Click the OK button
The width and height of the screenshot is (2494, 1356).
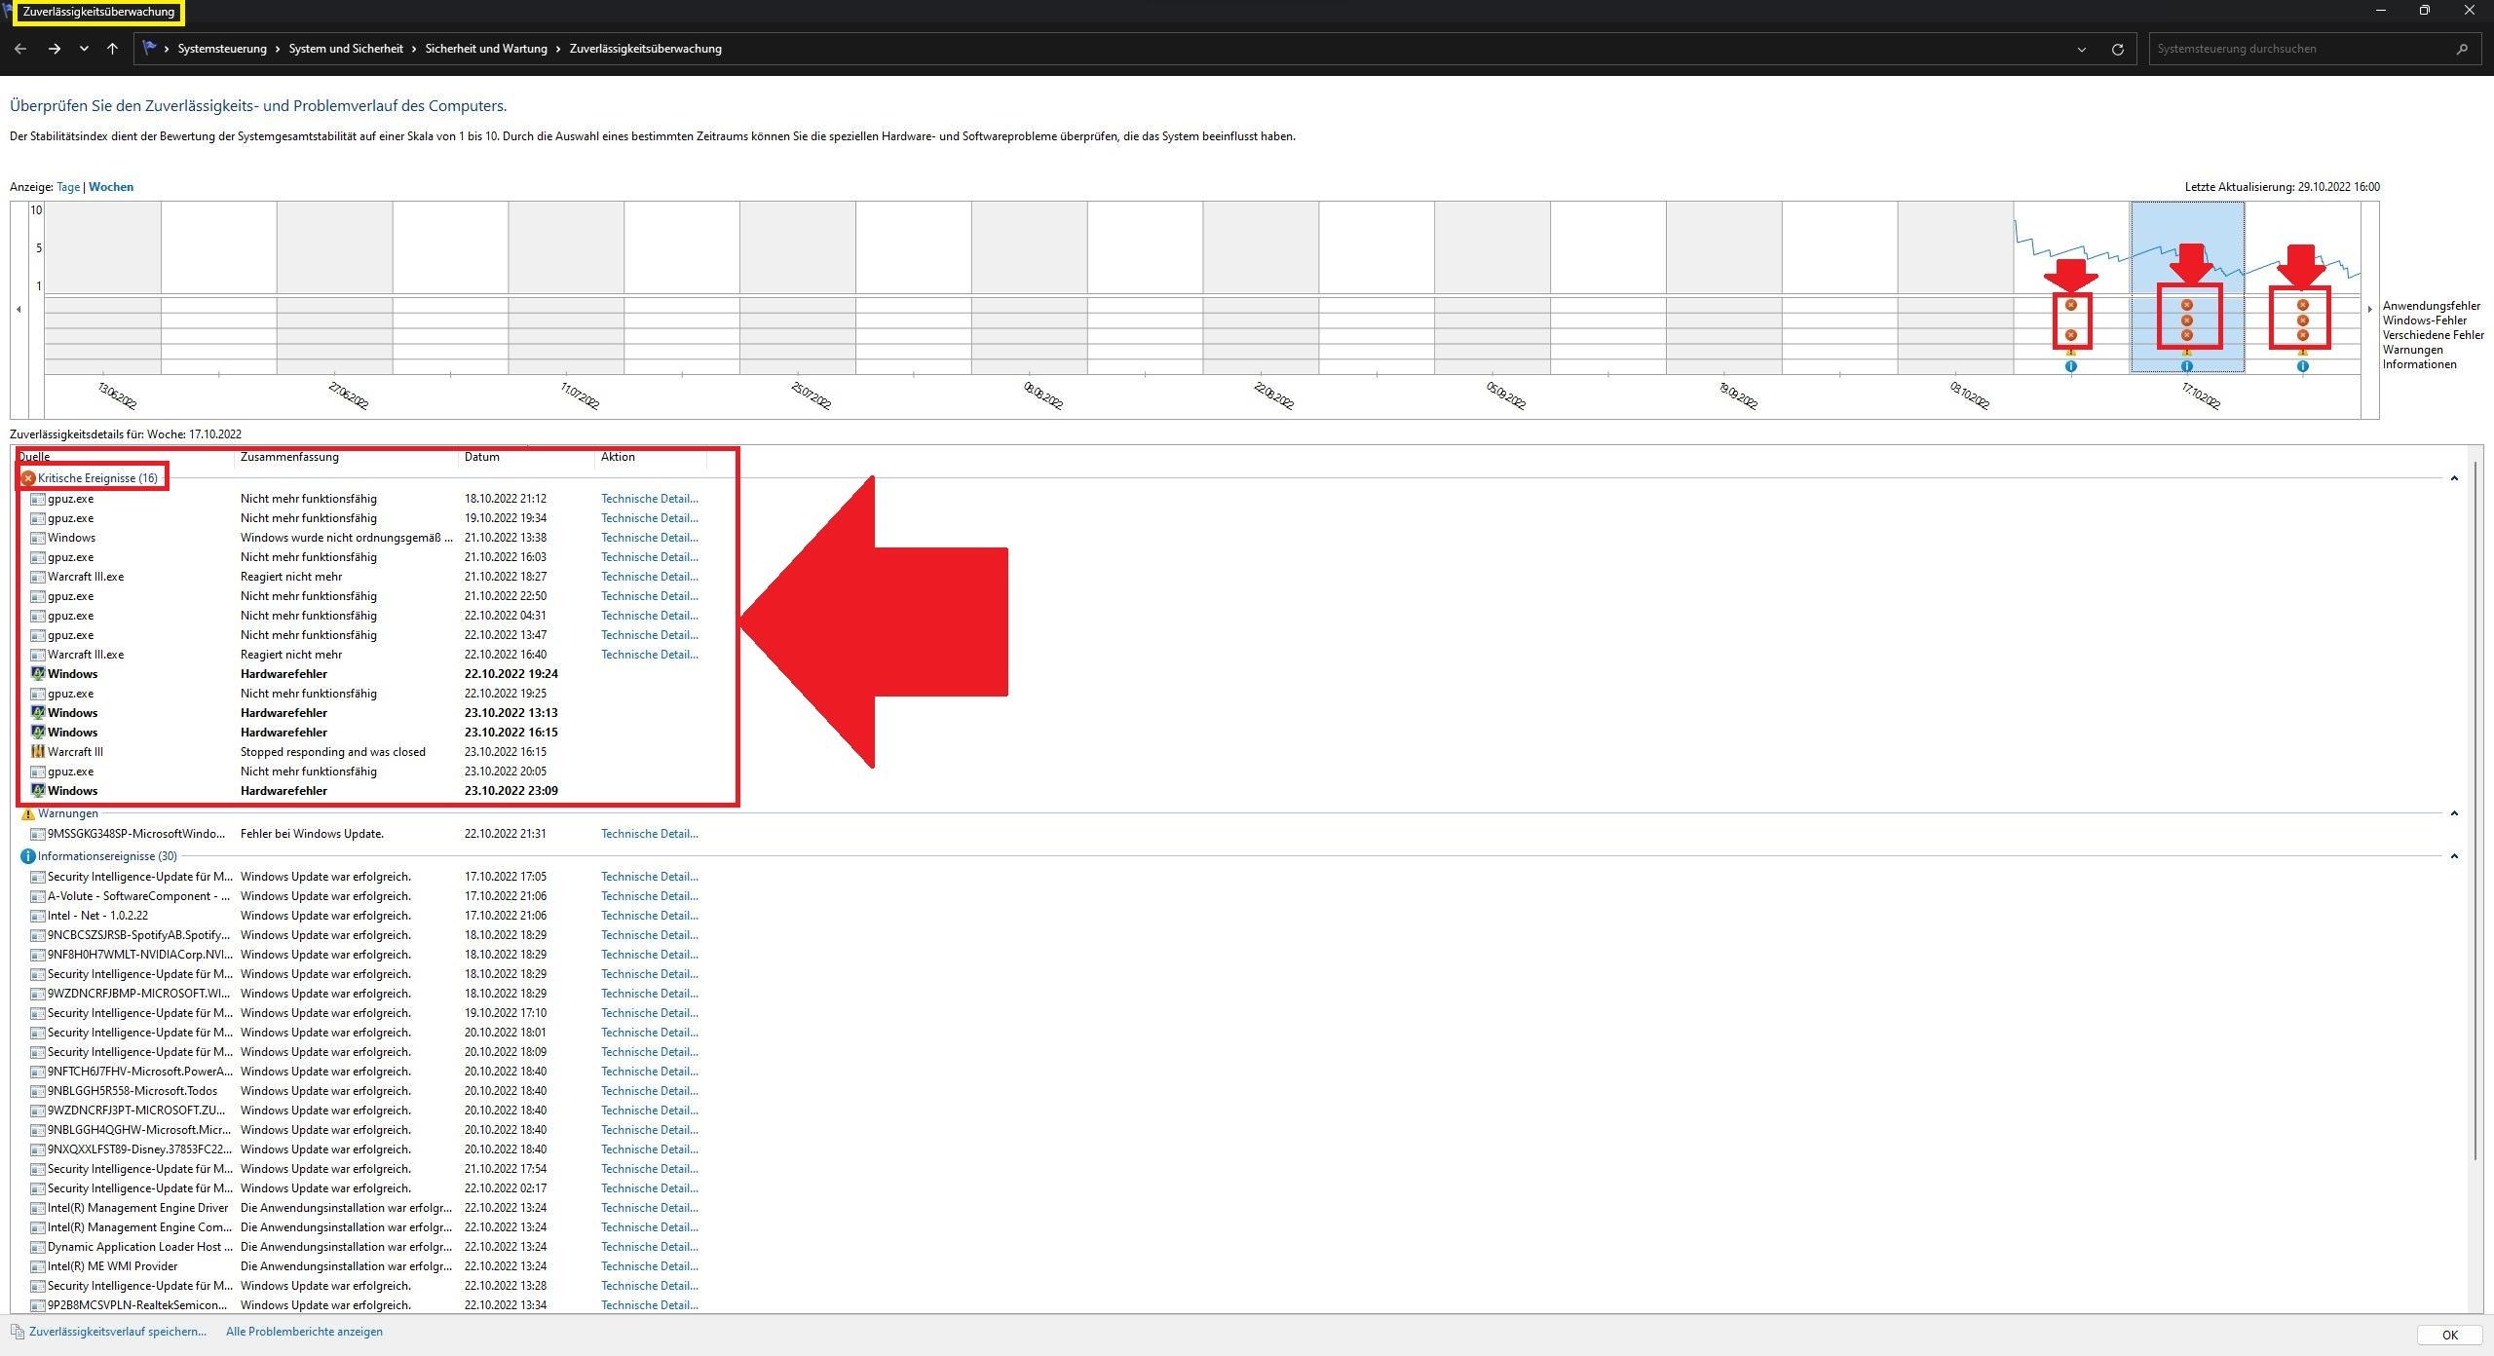pyautogui.click(x=2449, y=1336)
